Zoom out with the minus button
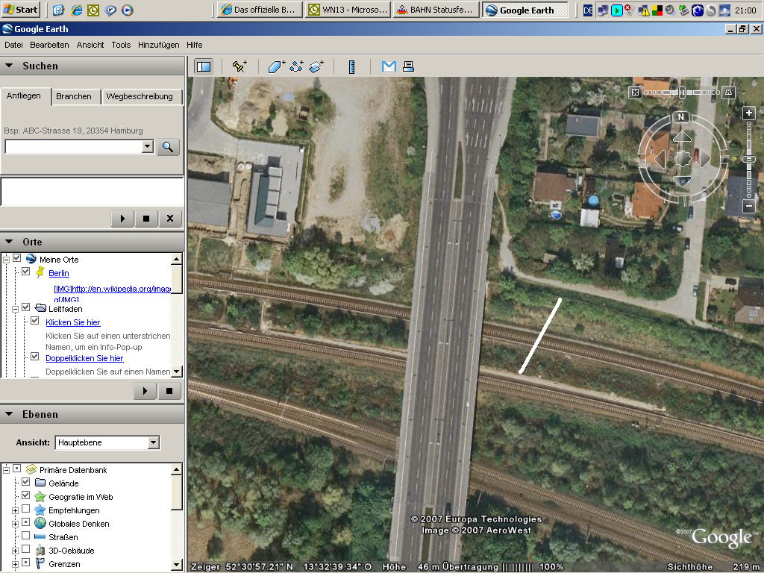 (749, 206)
